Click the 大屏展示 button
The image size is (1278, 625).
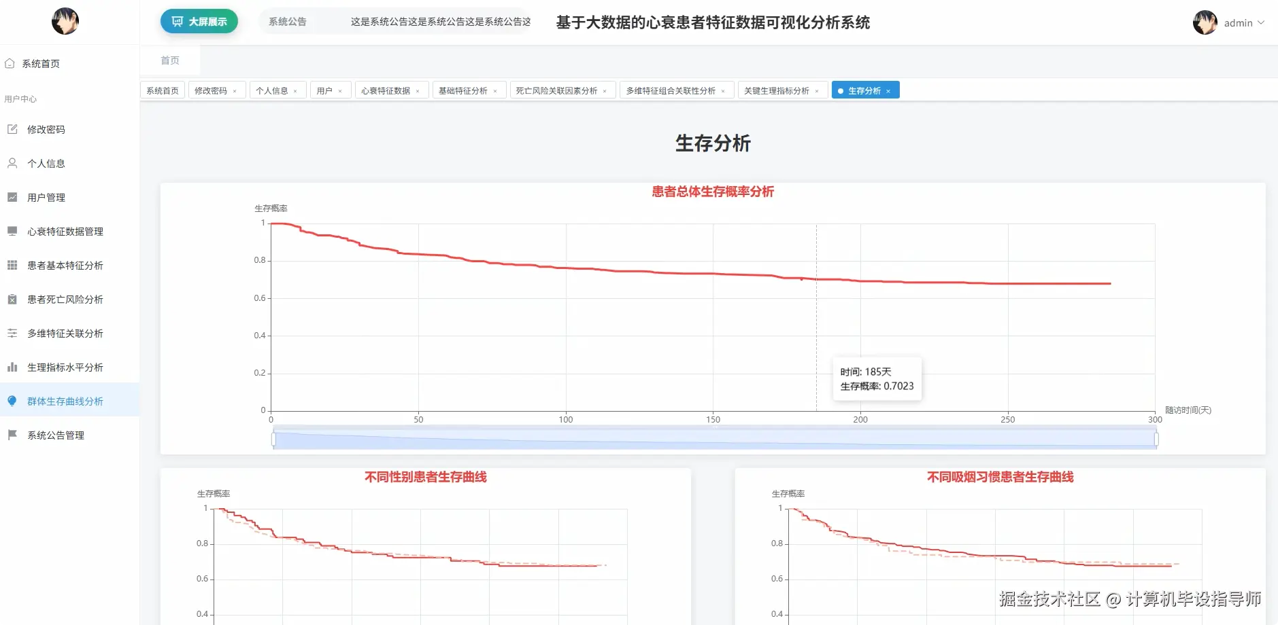[199, 21]
